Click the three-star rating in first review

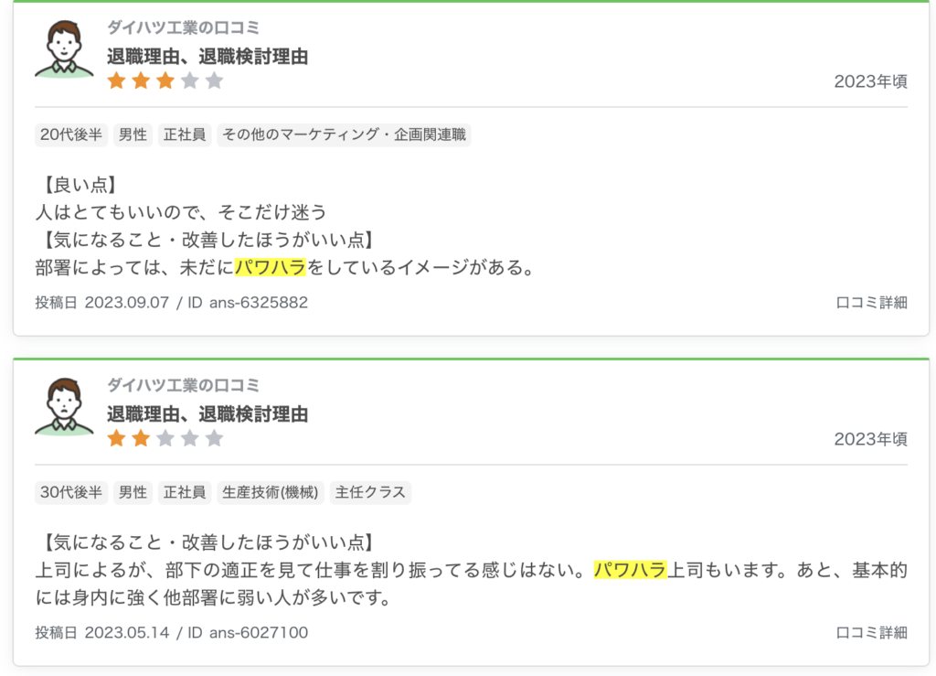coord(165,81)
